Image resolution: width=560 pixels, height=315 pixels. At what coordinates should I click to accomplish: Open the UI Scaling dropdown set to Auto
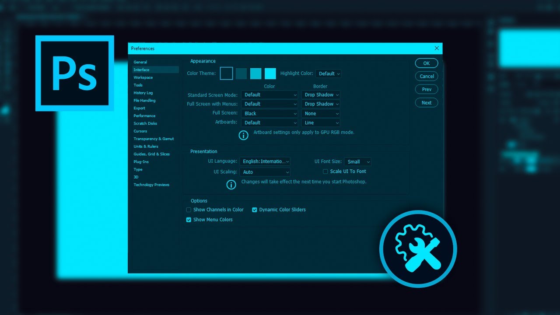(x=265, y=172)
